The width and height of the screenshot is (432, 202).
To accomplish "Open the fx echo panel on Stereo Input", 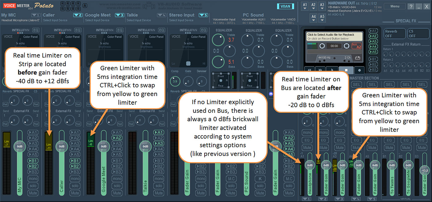I will [188, 43].
